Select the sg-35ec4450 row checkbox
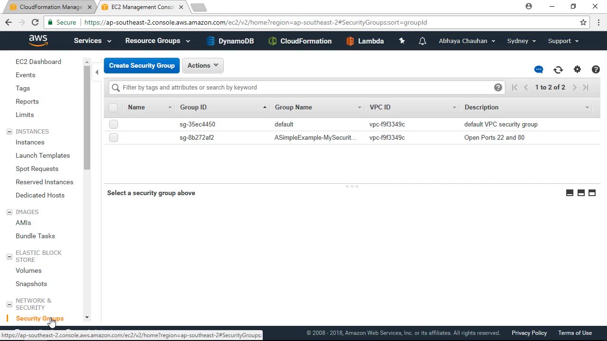Image resolution: width=607 pixels, height=341 pixels. (113, 124)
